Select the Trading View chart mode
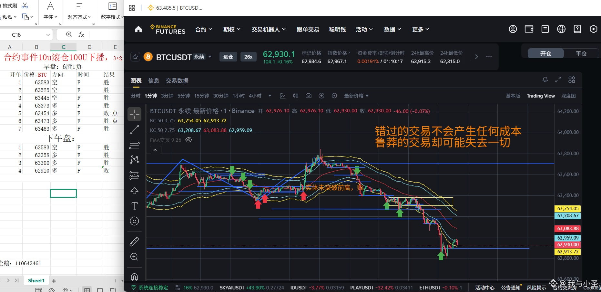The width and height of the screenshot is (601, 292). pyautogui.click(x=541, y=96)
